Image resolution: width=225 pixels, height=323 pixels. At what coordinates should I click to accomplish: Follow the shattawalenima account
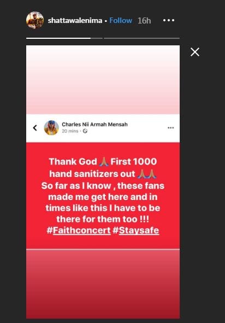pos(121,20)
